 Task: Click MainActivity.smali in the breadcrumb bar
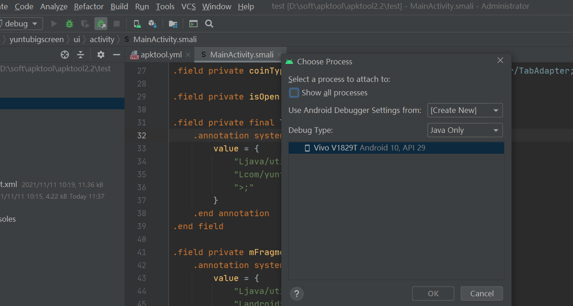click(165, 39)
